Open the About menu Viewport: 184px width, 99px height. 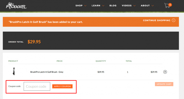click(x=145, y=5)
